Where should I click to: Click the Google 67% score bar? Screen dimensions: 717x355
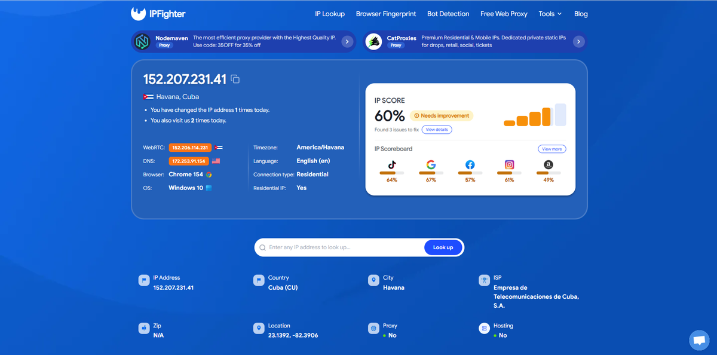[x=431, y=173]
